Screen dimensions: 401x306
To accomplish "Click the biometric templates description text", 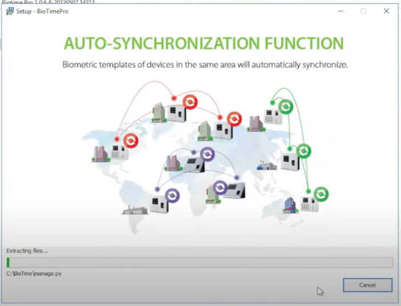I will click(205, 65).
